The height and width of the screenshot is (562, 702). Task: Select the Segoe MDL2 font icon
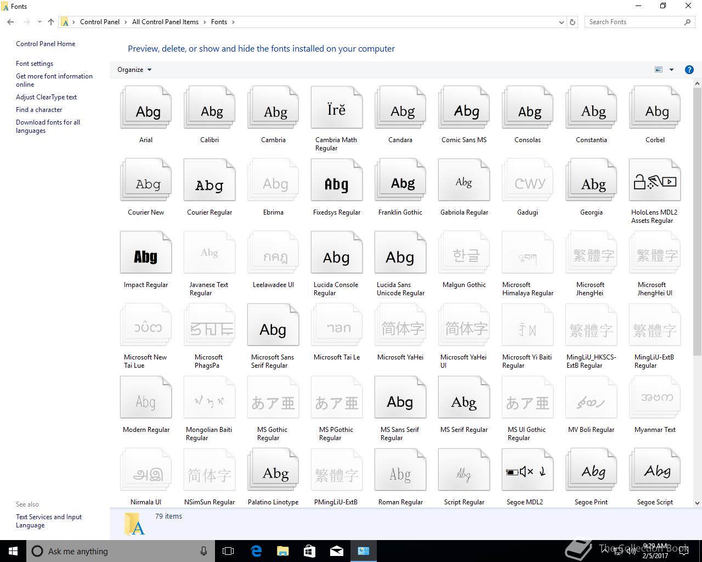tap(528, 470)
